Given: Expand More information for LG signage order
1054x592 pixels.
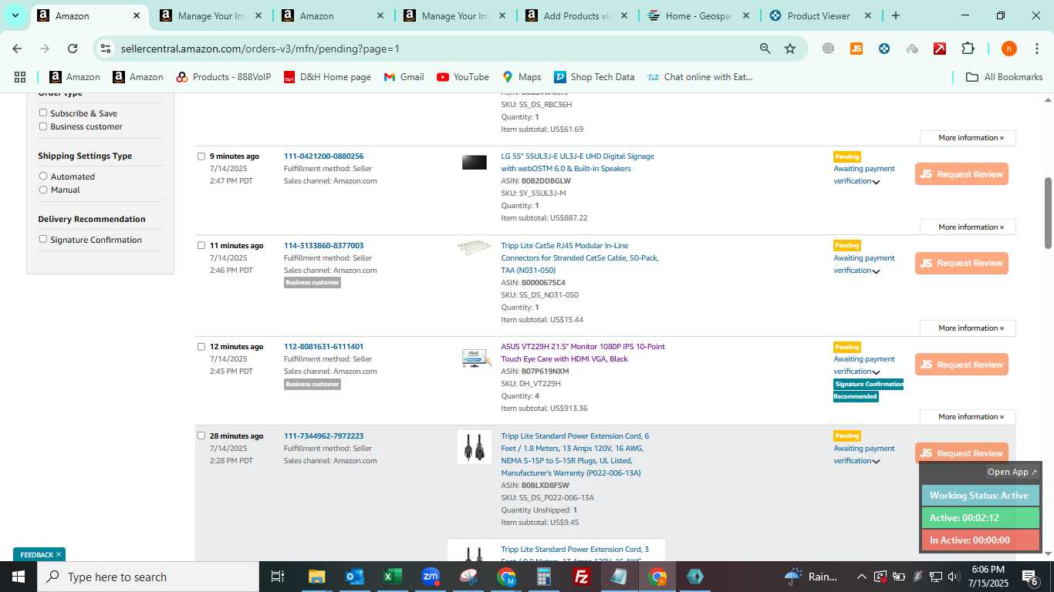Looking at the screenshot, I should 968,227.
